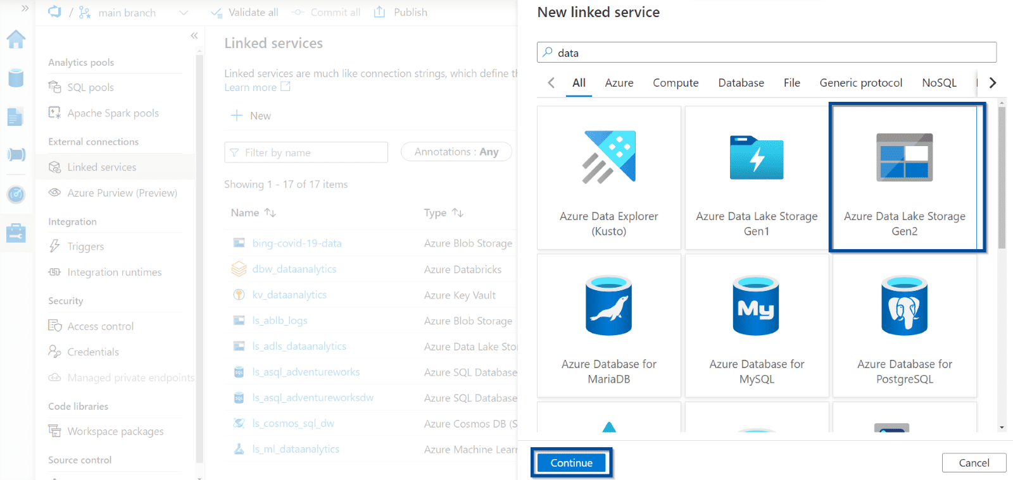Select Azure Database for MariaDB tile

(x=609, y=326)
